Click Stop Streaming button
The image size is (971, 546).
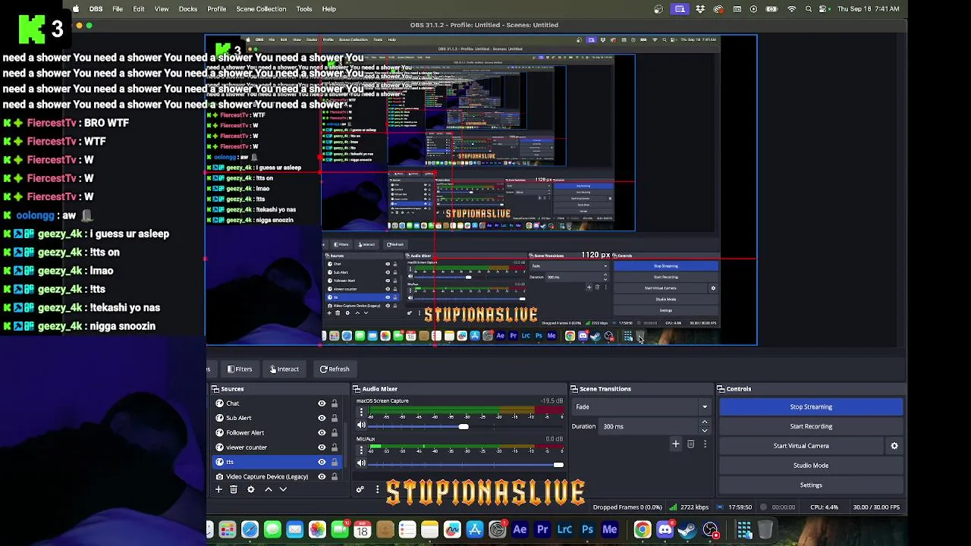pyautogui.click(x=811, y=407)
